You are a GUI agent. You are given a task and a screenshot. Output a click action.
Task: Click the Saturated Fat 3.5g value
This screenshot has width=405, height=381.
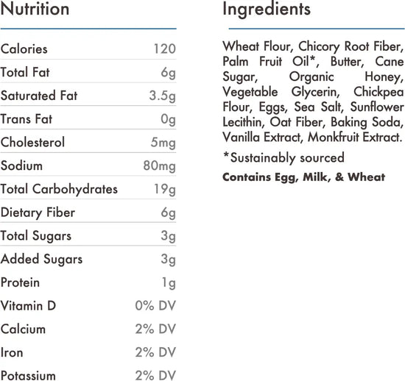click(x=163, y=96)
